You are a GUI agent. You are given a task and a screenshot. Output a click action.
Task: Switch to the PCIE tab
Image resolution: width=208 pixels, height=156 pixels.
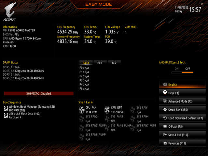point(100,63)
